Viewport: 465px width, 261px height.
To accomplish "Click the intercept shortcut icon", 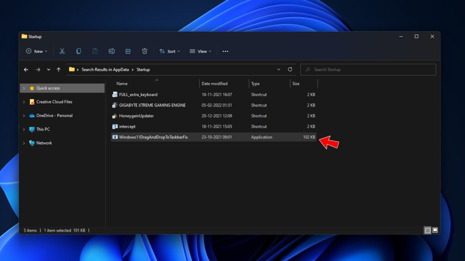I will point(115,126).
